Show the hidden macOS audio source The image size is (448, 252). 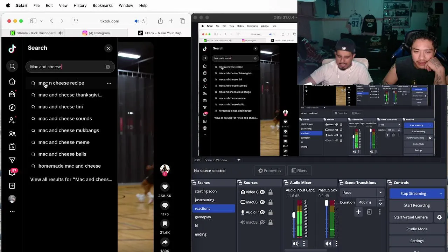(262, 222)
